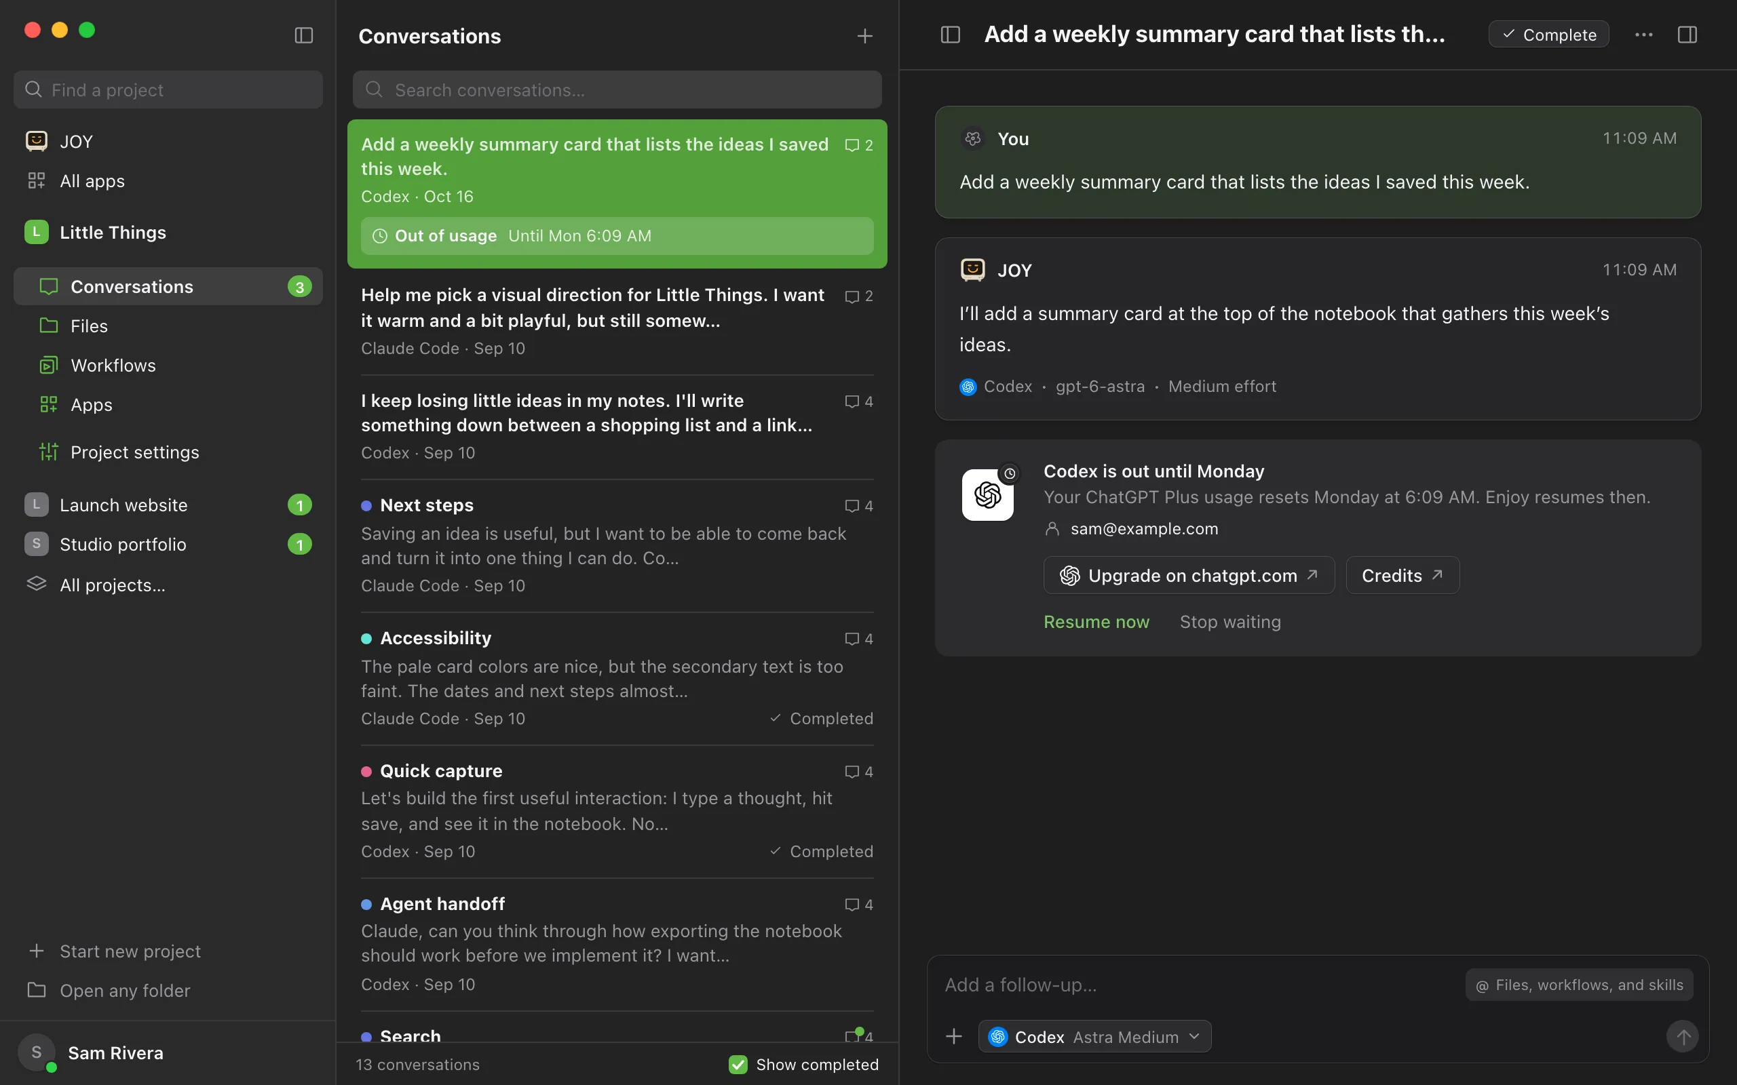Open All apps grid icon
Viewport: 1737px width, 1085px height.
point(37,181)
